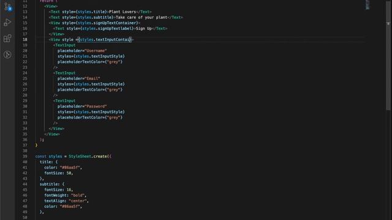Image resolution: width=392 pixels, height=220 pixels.
Task: Click 'Sign Up' text on line 16
Action: 143,29
